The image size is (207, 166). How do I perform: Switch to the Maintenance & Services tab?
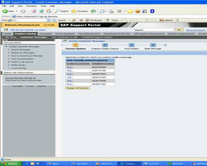117,34
